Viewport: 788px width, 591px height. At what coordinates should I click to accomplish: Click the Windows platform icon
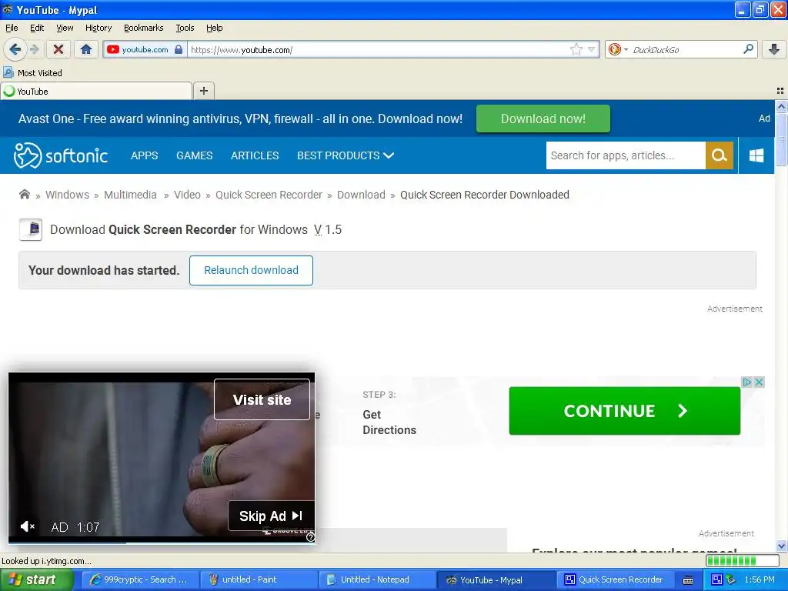tap(756, 155)
